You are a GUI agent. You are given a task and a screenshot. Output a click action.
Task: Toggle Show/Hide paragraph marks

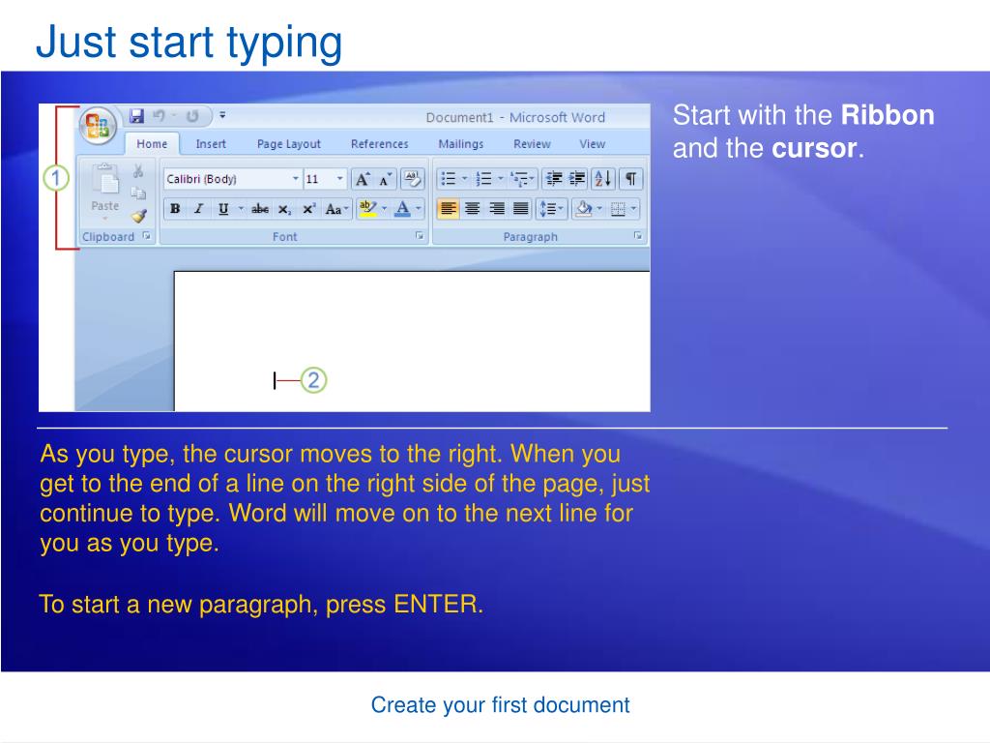630,179
